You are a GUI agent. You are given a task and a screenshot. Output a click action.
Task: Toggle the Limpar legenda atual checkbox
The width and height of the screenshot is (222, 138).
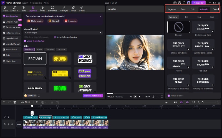tap(25, 41)
